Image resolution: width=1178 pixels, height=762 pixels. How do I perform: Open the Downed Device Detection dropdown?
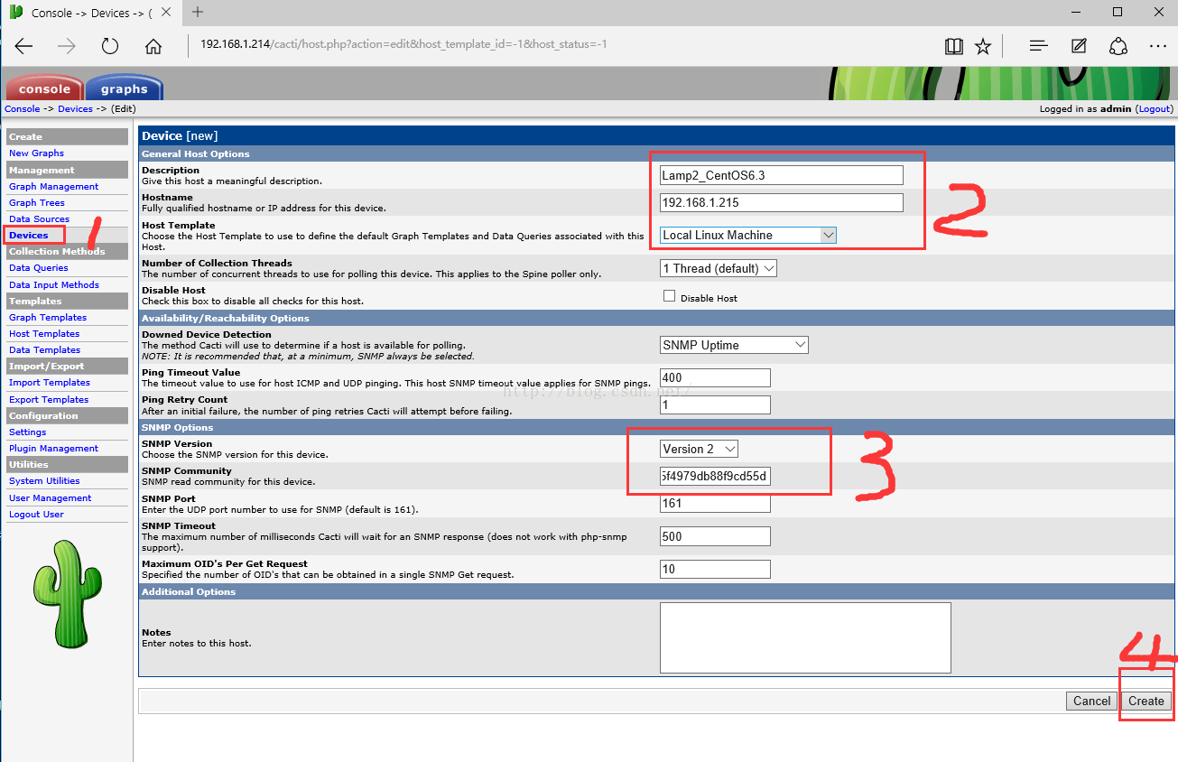tap(734, 345)
